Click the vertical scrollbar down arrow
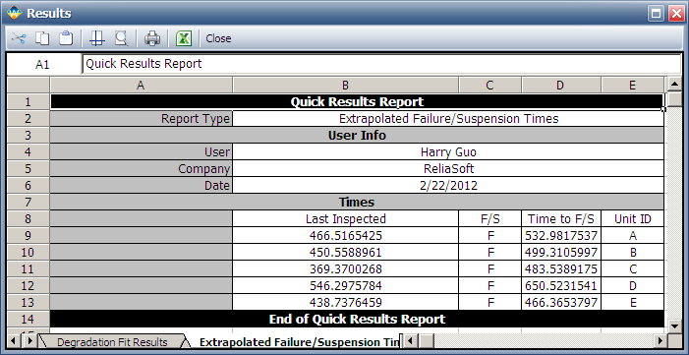 pyautogui.click(x=674, y=325)
